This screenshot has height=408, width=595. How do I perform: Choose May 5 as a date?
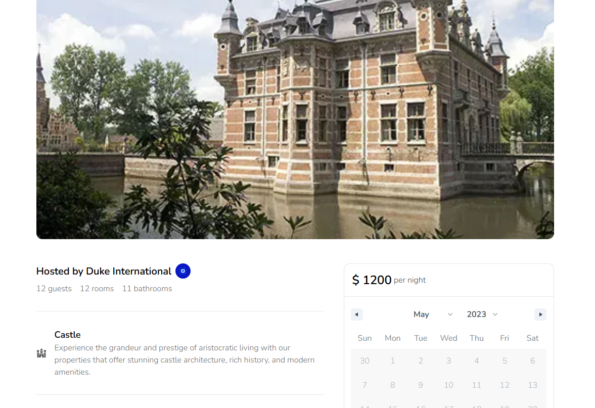tap(505, 361)
